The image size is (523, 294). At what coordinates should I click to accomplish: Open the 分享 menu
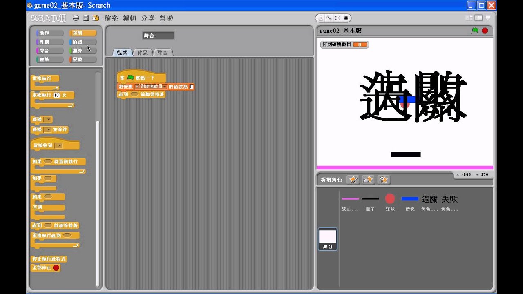click(x=148, y=18)
